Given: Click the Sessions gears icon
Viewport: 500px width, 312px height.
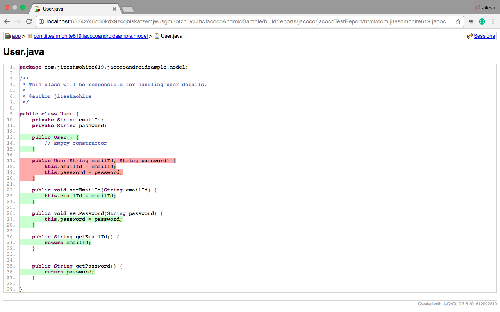Looking at the screenshot, I should point(470,36).
